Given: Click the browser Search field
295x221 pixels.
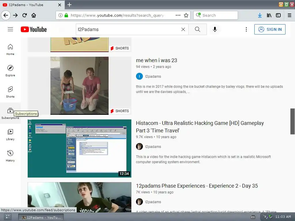Looking at the screenshot, I should pyautogui.click(x=215, y=15).
